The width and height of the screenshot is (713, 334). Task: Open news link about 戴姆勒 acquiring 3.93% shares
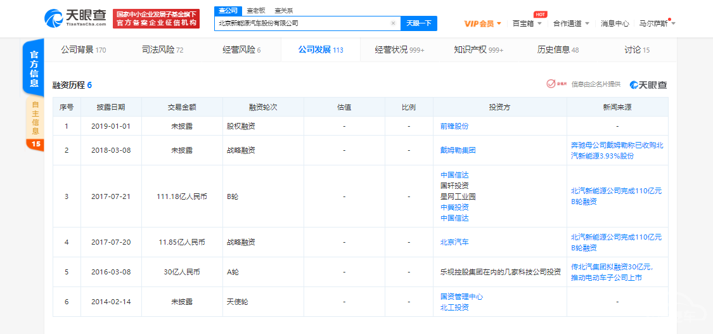click(617, 150)
